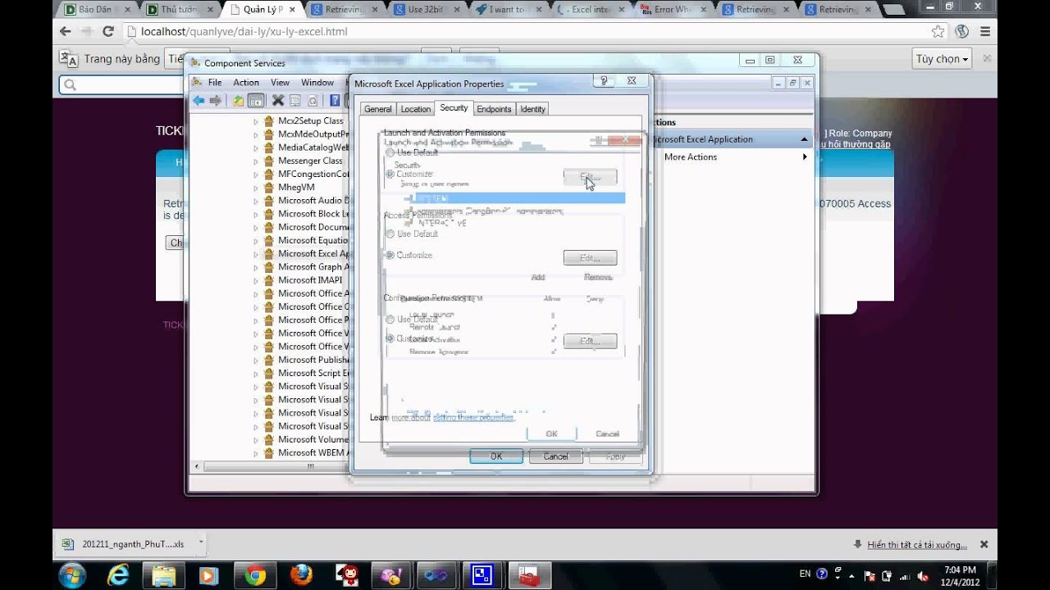1050x590 pixels.
Task: Click the question mark help button in Properties dialog
Action: 605,81
